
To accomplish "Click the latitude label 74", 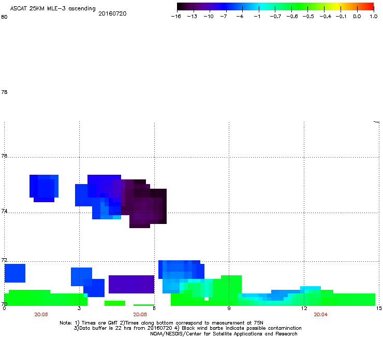I will pos(4,211).
